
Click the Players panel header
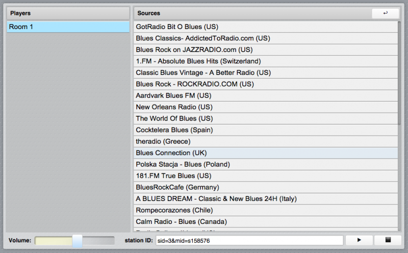coord(68,13)
